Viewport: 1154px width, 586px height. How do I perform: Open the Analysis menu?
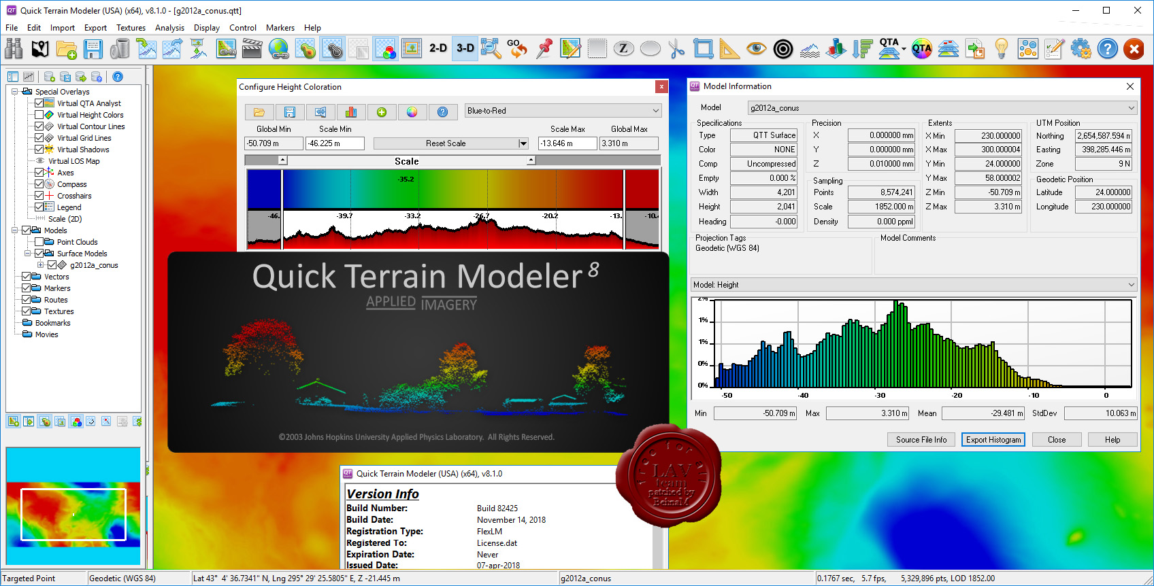point(169,28)
